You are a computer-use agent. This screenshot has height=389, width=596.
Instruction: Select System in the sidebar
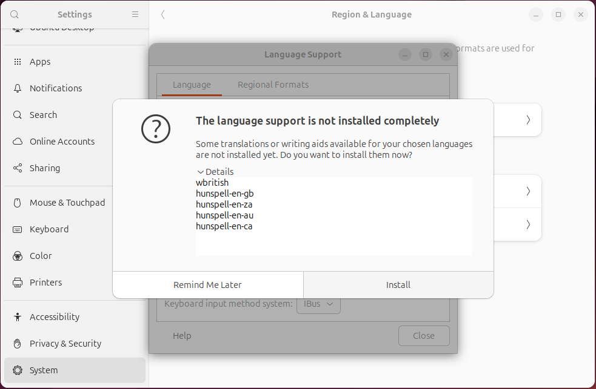point(75,370)
